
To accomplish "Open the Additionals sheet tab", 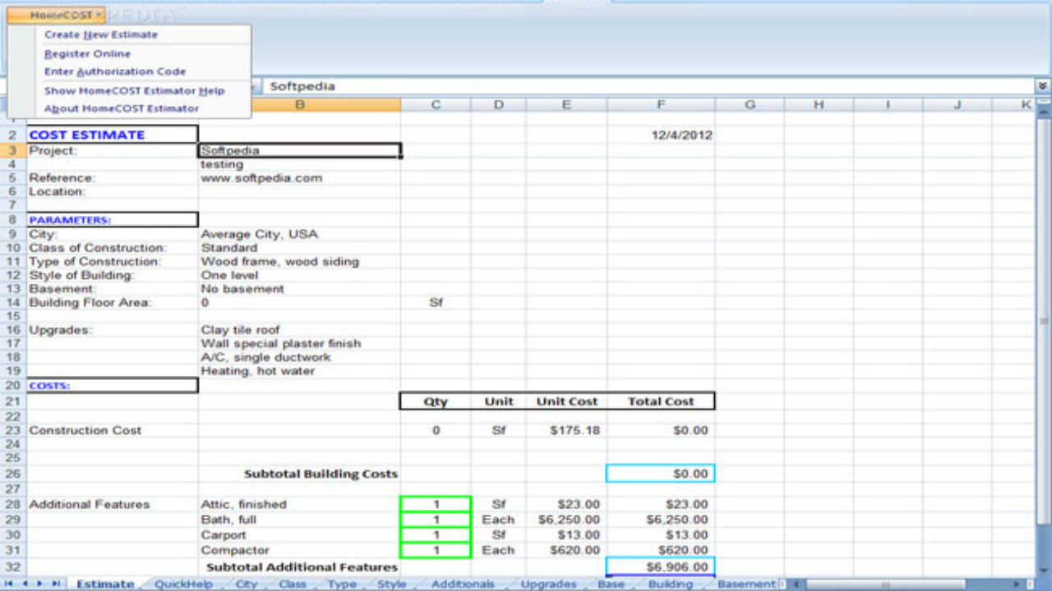I will (x=463, y=584).
